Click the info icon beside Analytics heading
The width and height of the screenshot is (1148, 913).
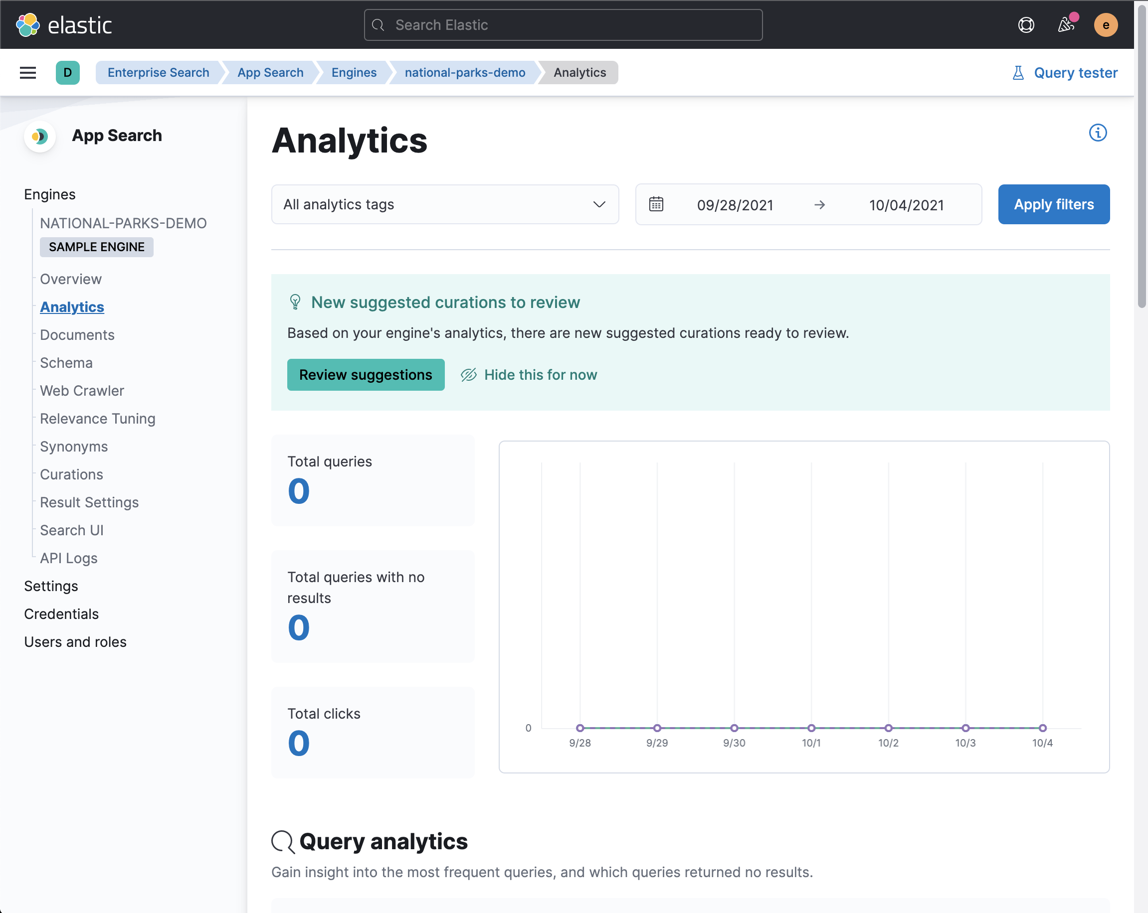[x=1098, y=133]
